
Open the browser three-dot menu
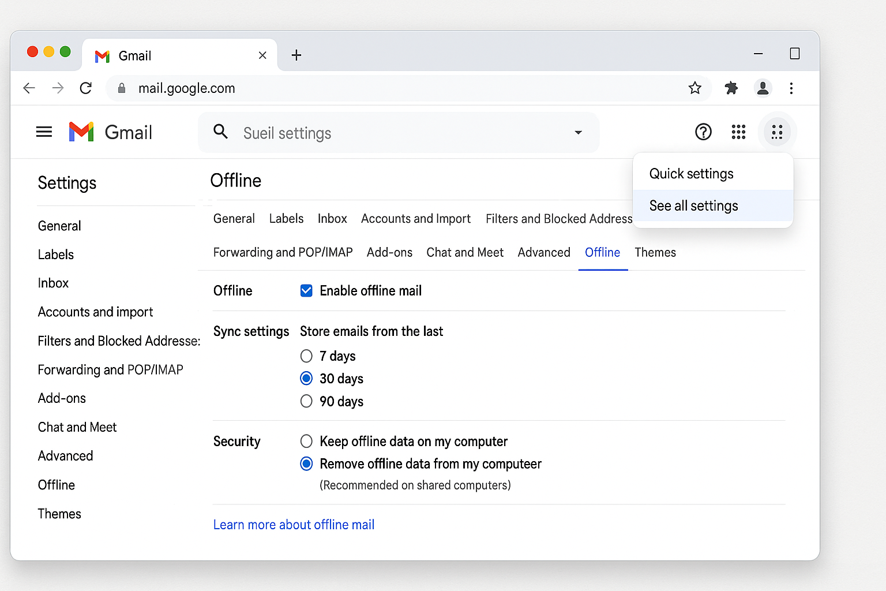[x=791, y=88]
